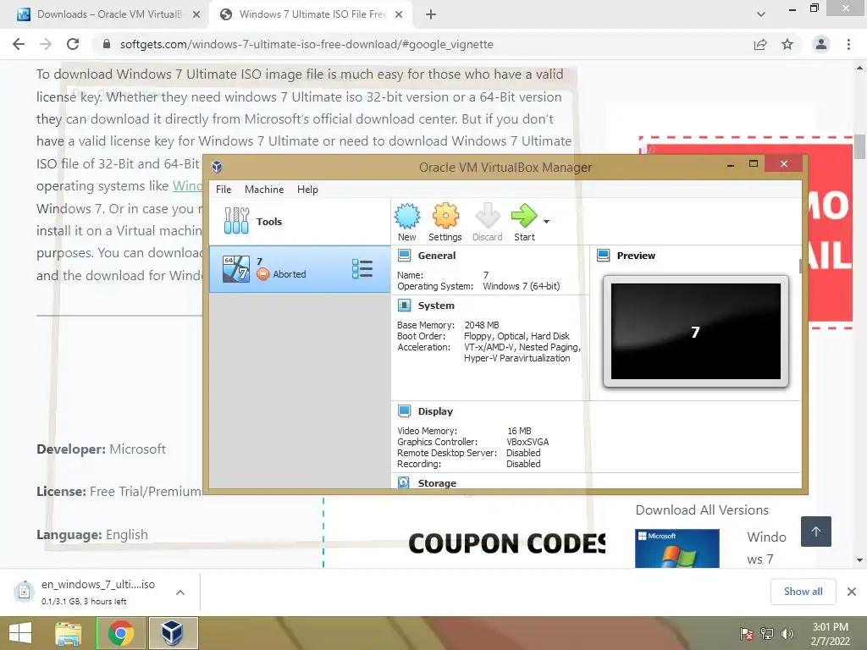The width and height of the screenshot is (867, 650).
Task: Open Chrome tab search chevron
Action: (x=761, y=14)
